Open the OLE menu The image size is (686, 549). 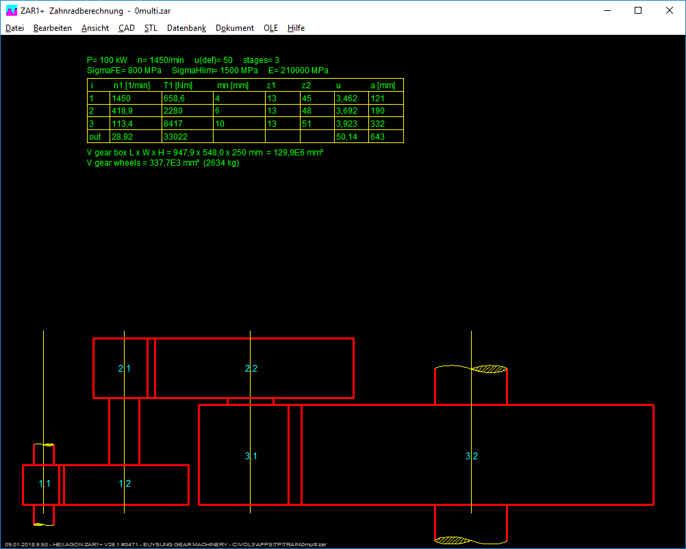[271, 28]
